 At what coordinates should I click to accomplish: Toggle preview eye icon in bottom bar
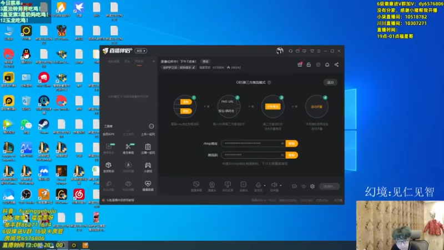click(304, 187)
